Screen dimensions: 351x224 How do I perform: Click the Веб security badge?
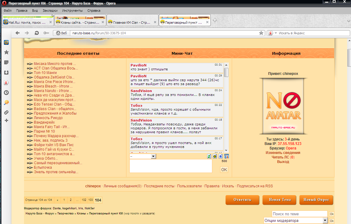61,33
